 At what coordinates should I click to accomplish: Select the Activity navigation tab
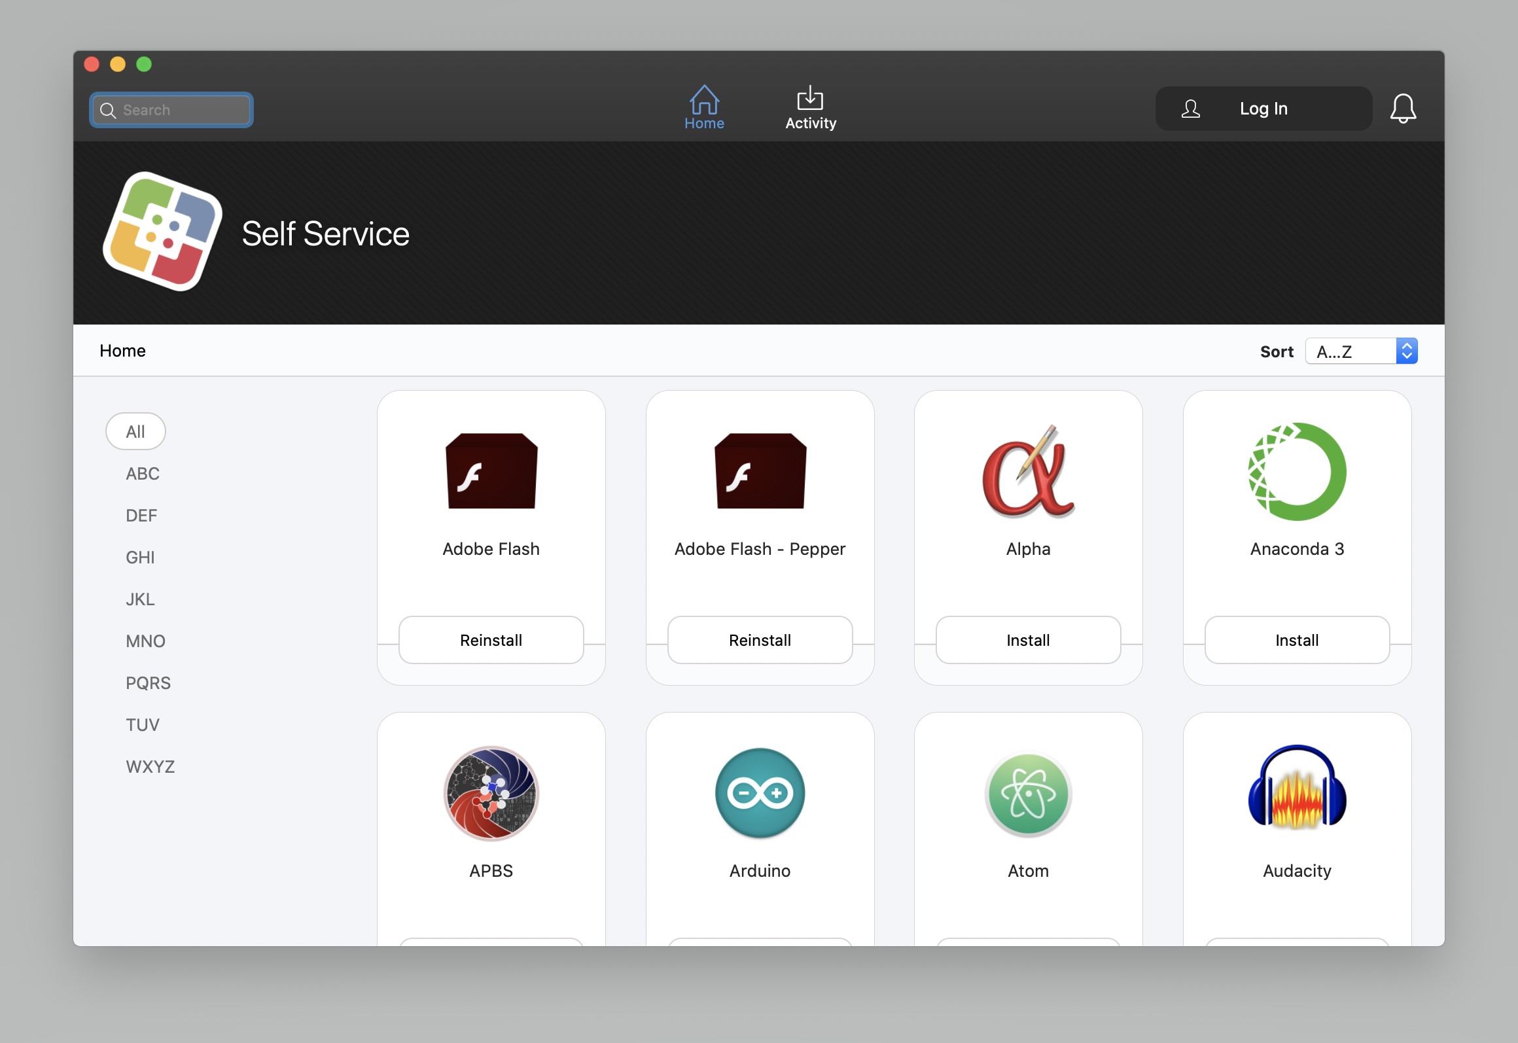pyautogui.click(x=809, y=109)
